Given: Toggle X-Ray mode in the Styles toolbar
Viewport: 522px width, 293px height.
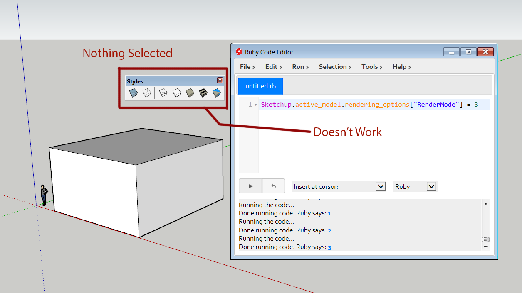Looking at the screenshot, I should [134, 93].
